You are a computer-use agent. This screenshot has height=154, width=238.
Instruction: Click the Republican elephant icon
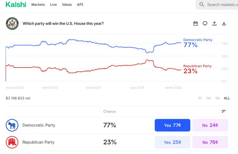click(12, 142)
